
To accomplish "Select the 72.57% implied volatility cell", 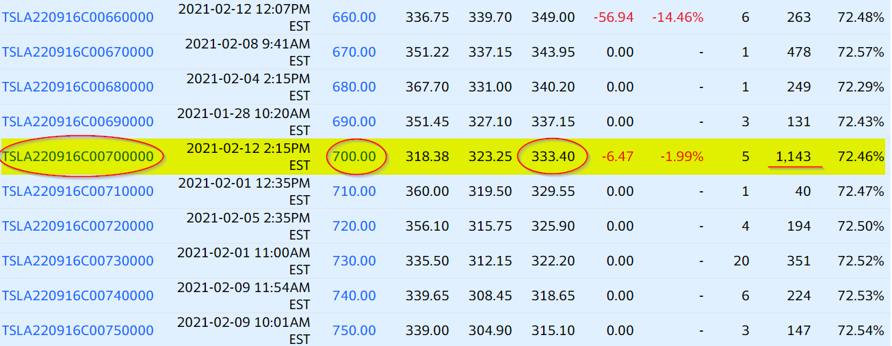I will tap(861, 52).
